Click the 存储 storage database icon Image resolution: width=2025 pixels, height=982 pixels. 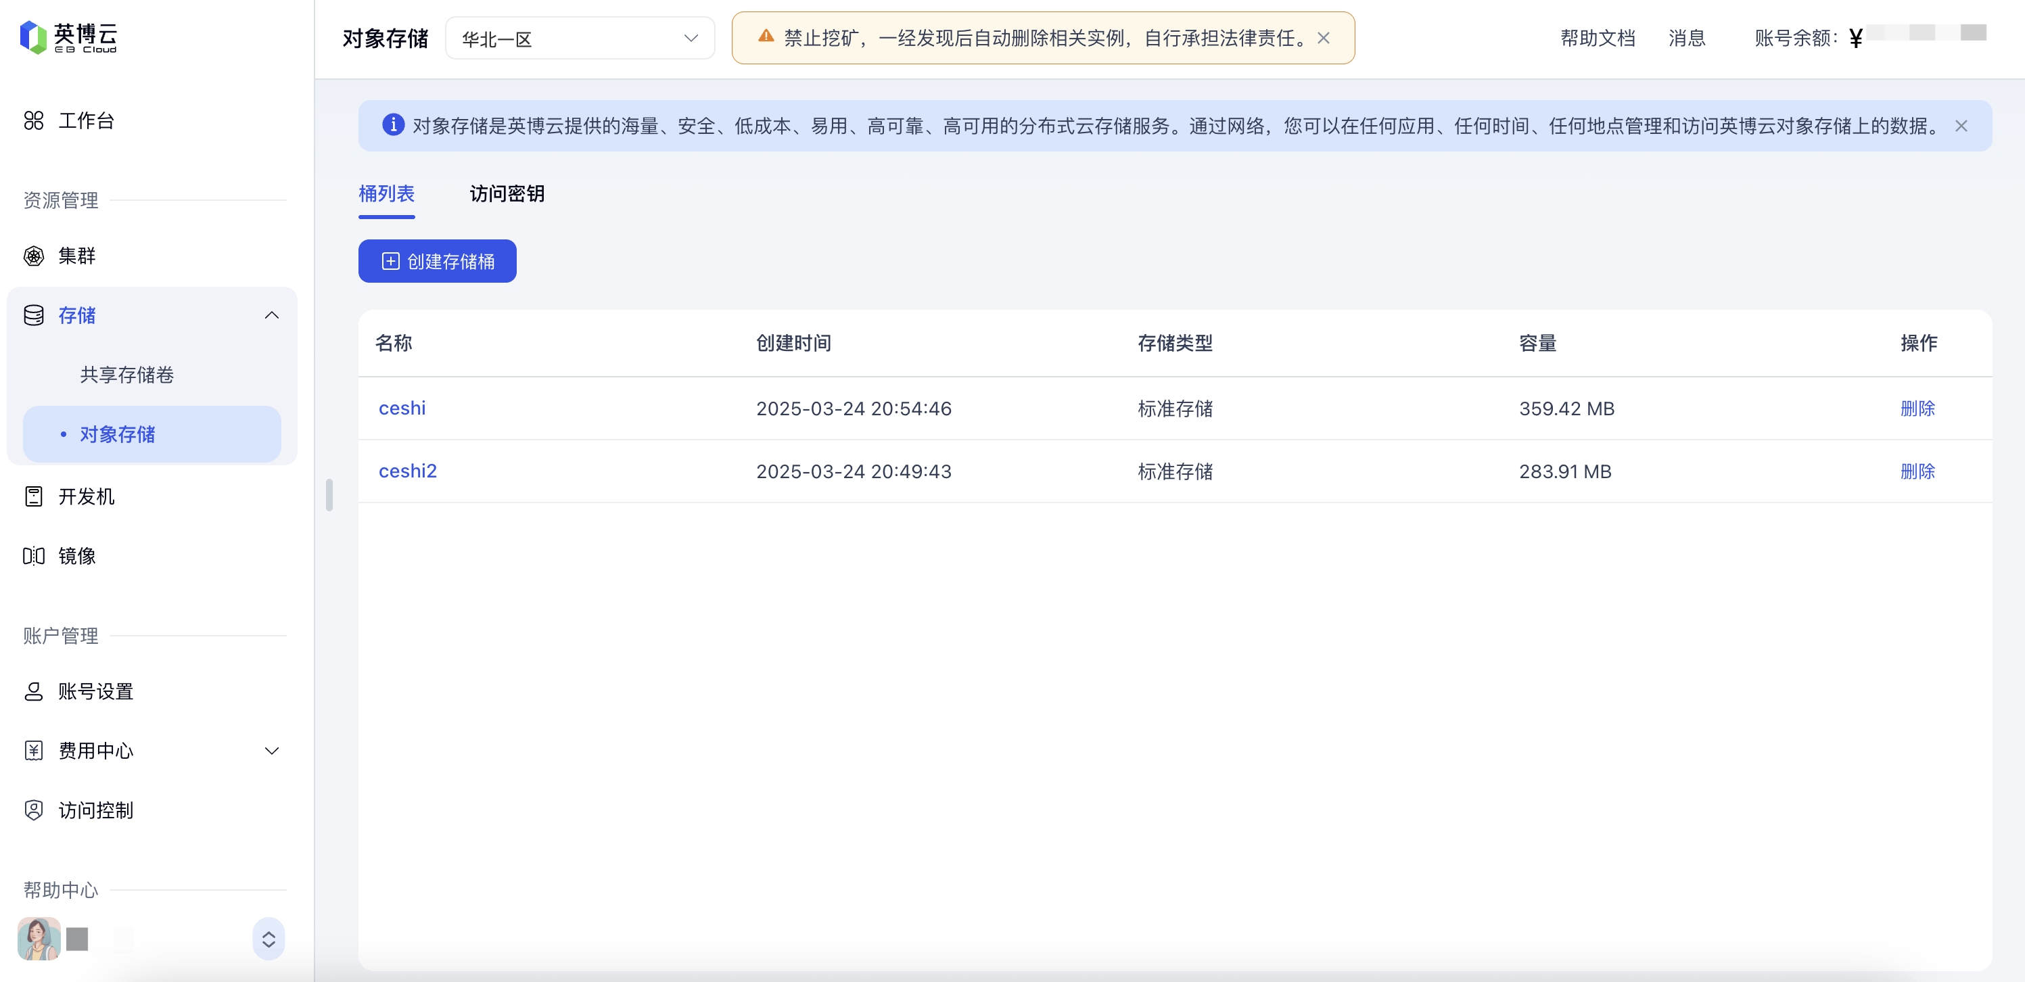(34, 315)
